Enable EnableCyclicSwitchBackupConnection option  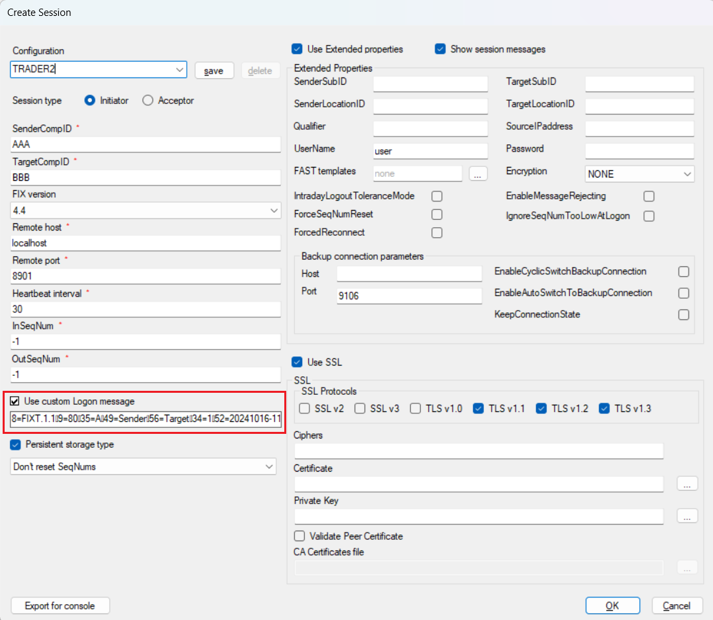point(684,271)
